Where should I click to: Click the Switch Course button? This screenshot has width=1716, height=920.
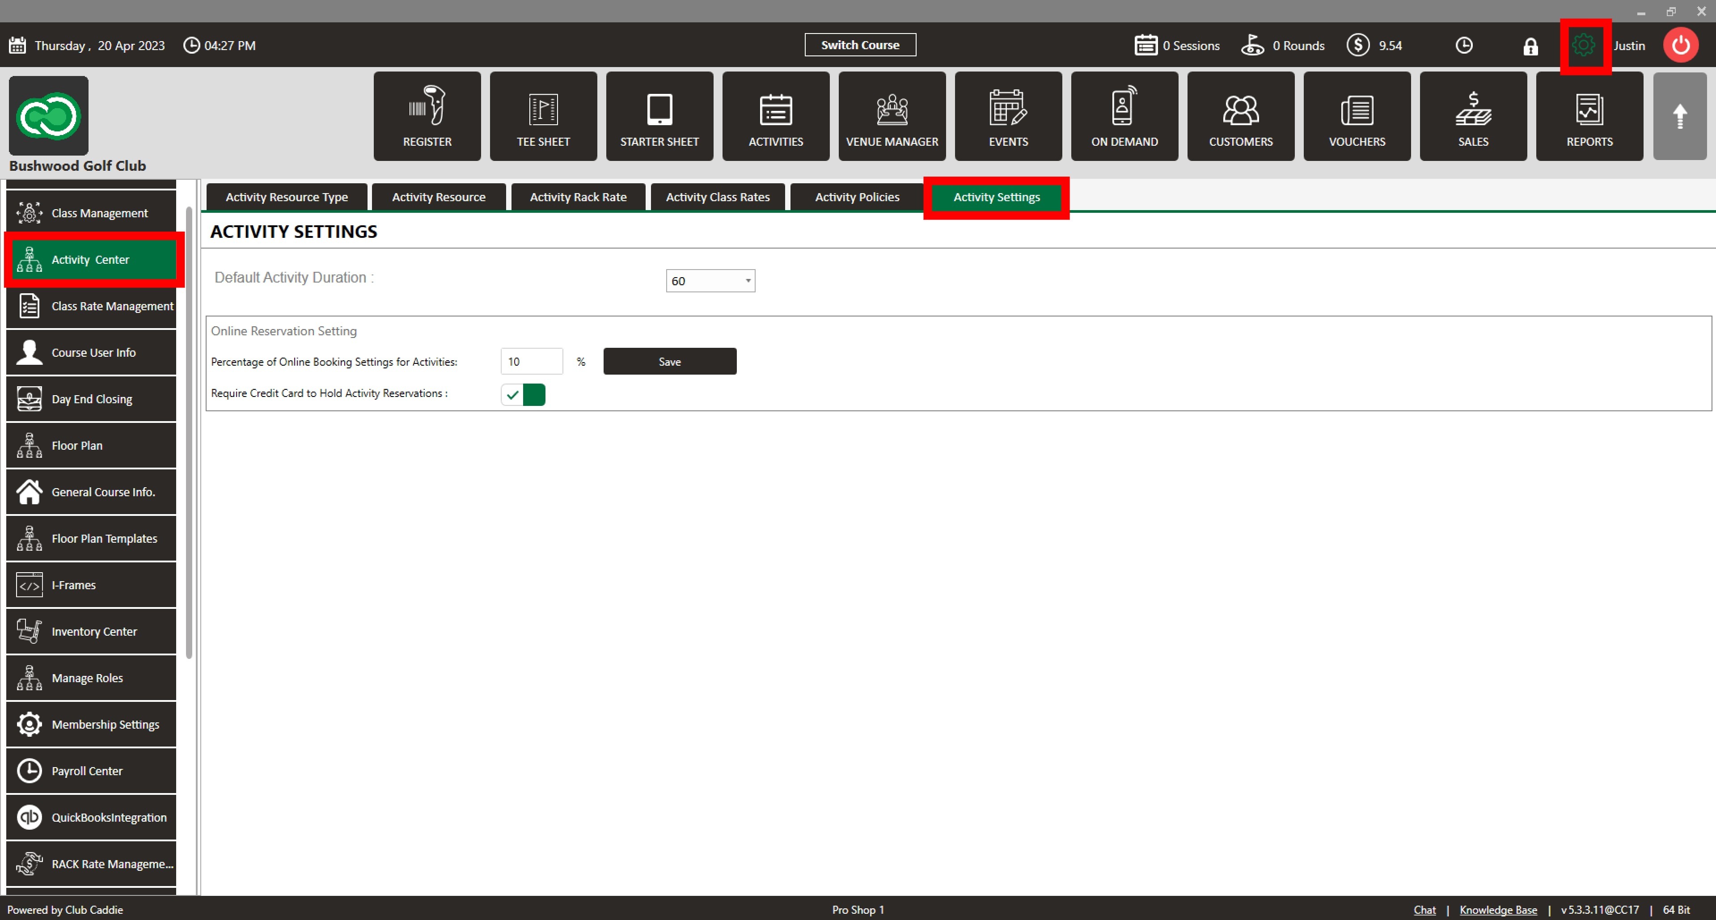click(x=860, y=45)
